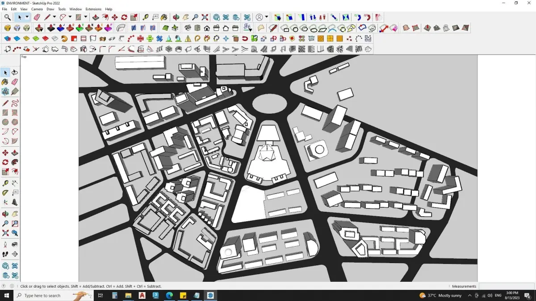
Task: Pick the Pie tool in left toolbar
Action: tap(15, 141)
